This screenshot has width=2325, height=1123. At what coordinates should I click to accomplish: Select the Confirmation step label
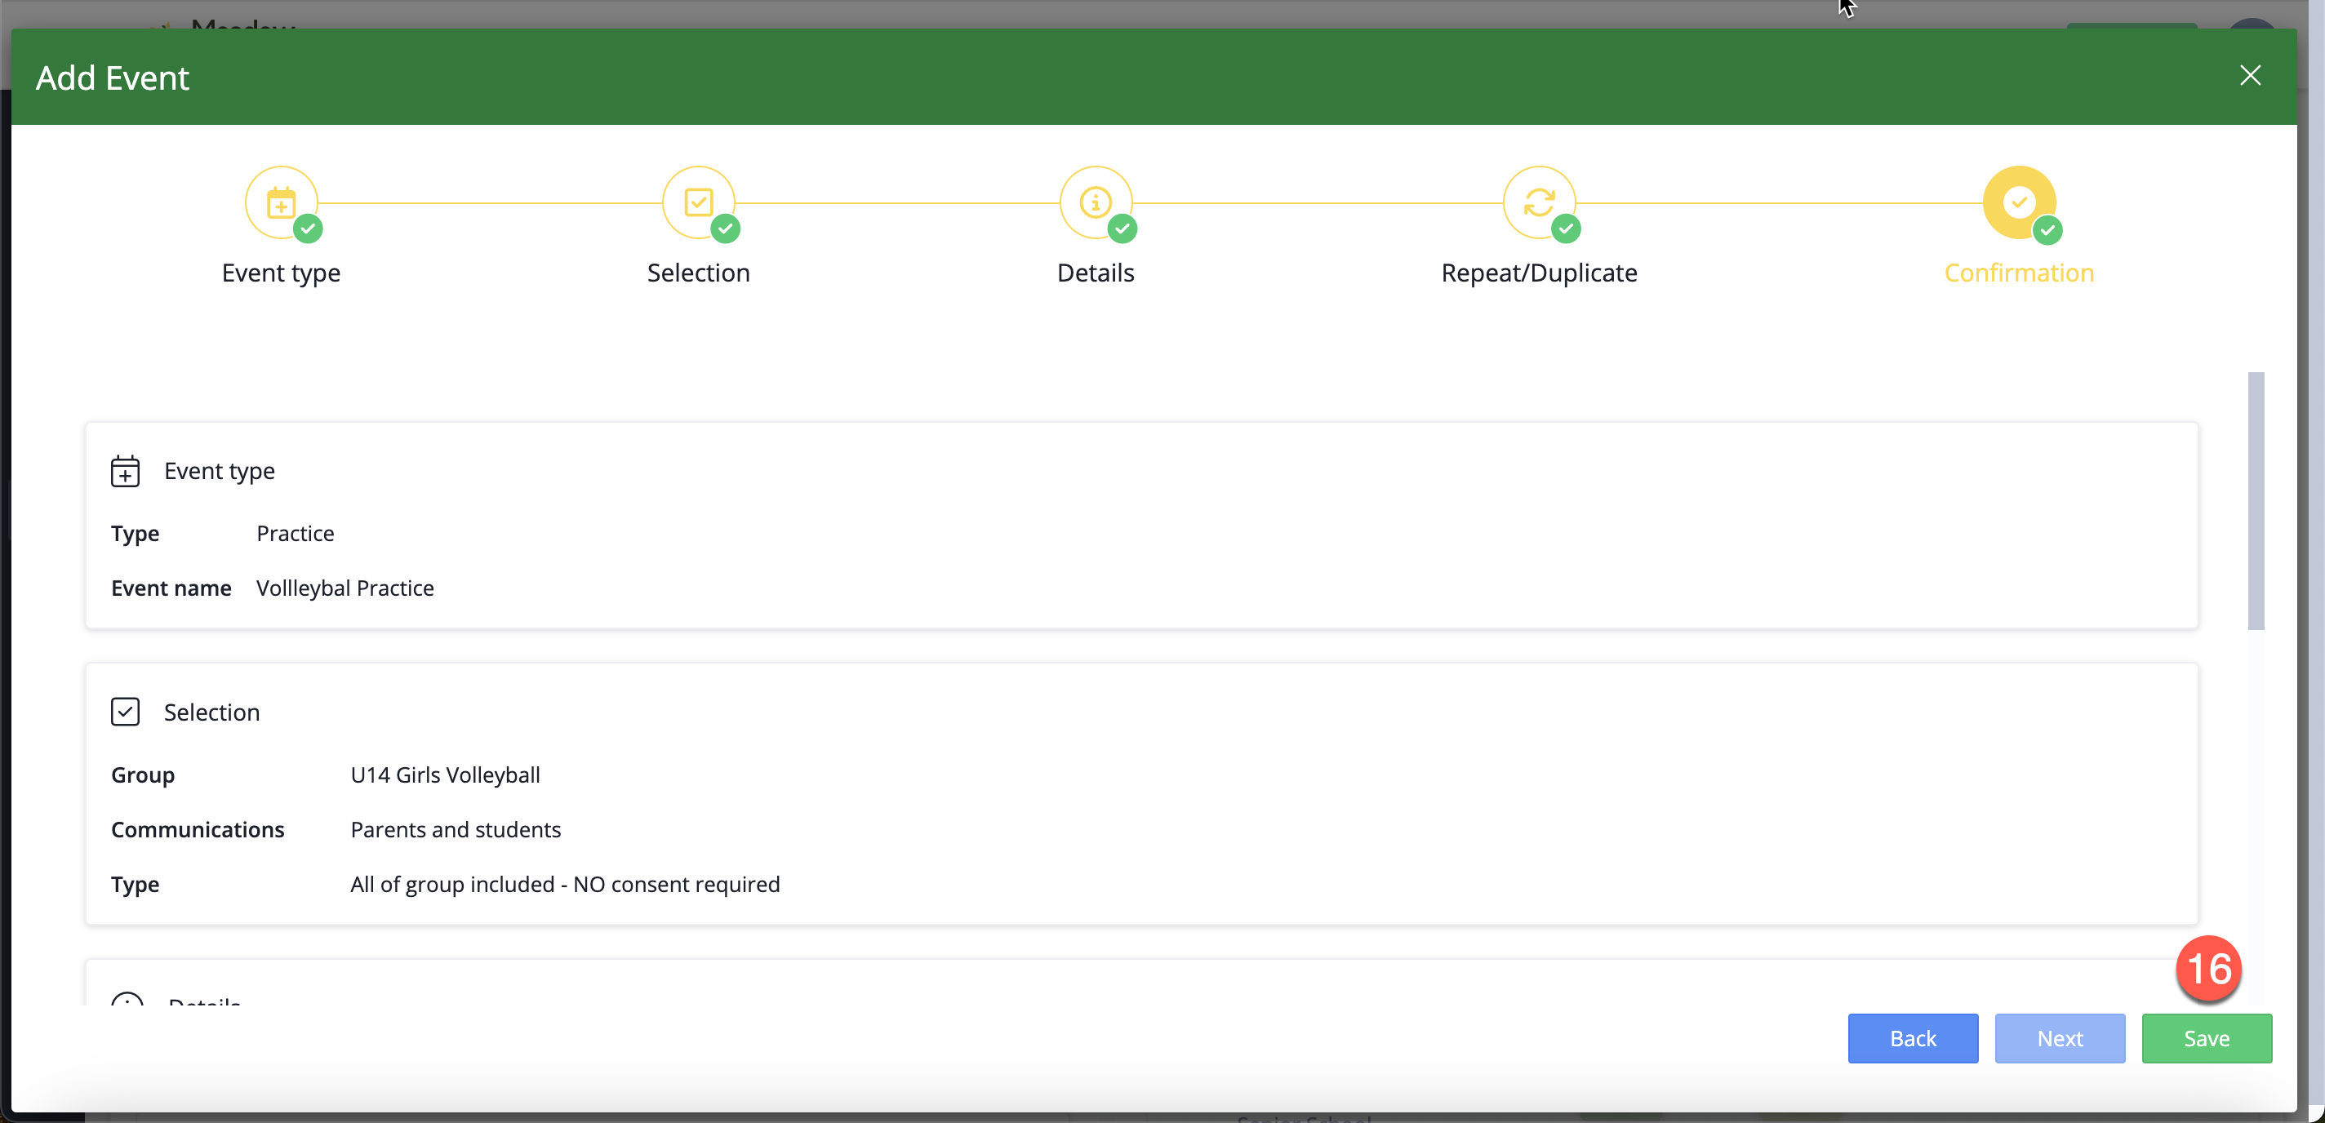click(2019, 273)
